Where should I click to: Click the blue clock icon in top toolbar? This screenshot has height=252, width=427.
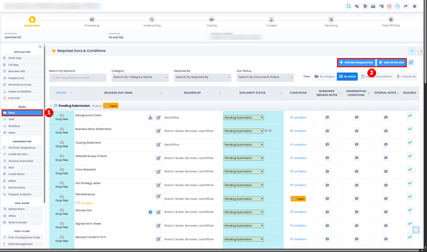[x=398, y=6]
